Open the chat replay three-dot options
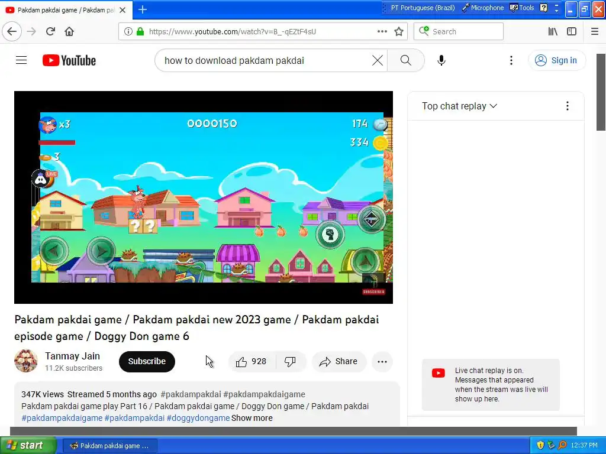This screenshot has width=606, height=454. (568, 106)
